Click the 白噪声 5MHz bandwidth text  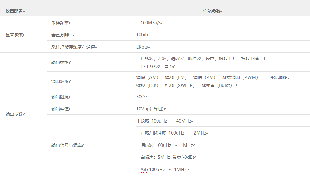coord(167,157)
